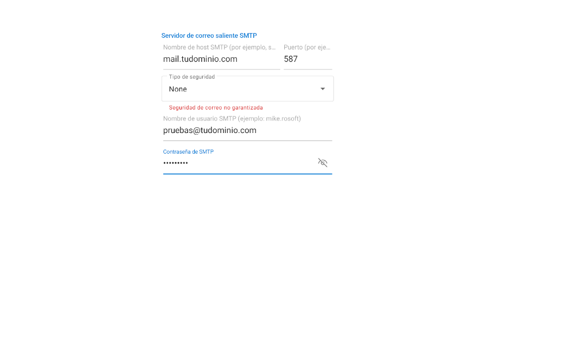Screen dimensions: 573x344
Task: Click the Nombre de usuario SMTP label
Action: click(231, 119)
